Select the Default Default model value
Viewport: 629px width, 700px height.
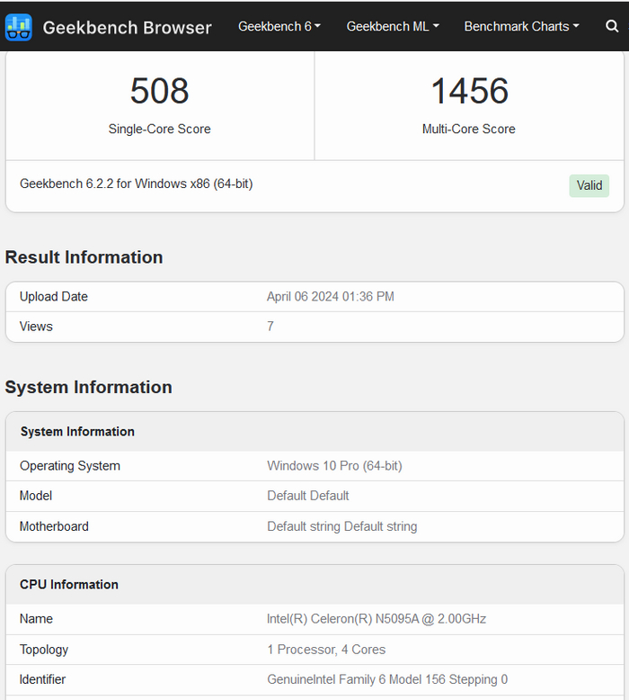(x=308, y=496)
